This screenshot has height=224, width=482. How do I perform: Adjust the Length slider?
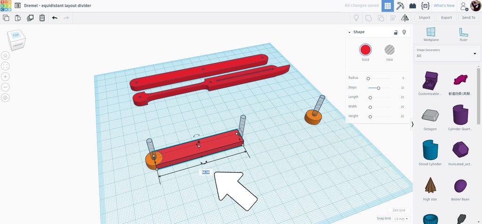click(370, 98)
